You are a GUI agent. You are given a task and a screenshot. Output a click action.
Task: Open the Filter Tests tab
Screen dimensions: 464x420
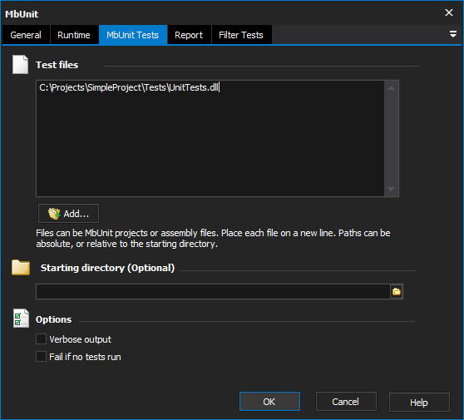click(241, 35)
